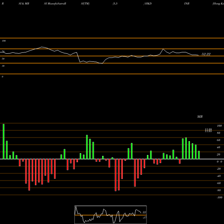Click the 'INR' currency label
The height and width of the screenshot is (224, 224).
pos(187,4)
